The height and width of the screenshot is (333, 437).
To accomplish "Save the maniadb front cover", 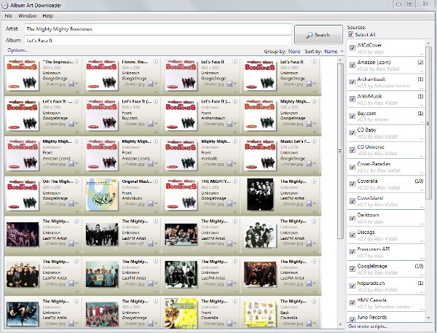I will click(x=230, y=164).
